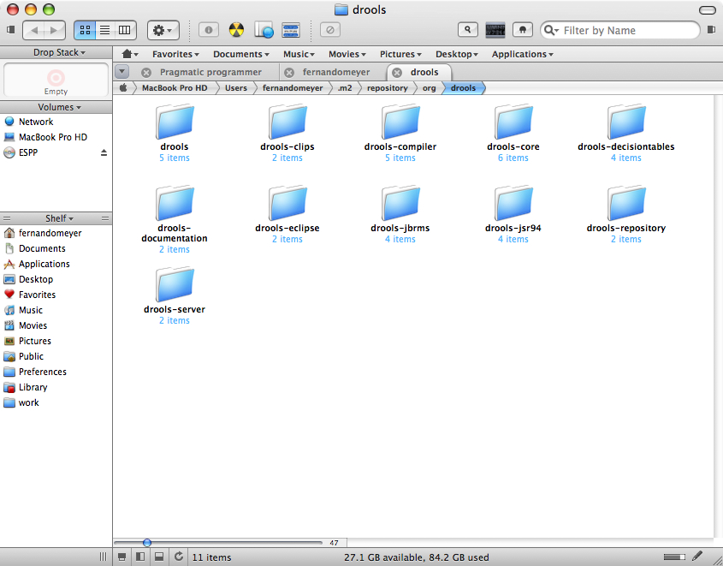
Task: Open the terminal toolbar icon
Action: [x=495, y=30]
